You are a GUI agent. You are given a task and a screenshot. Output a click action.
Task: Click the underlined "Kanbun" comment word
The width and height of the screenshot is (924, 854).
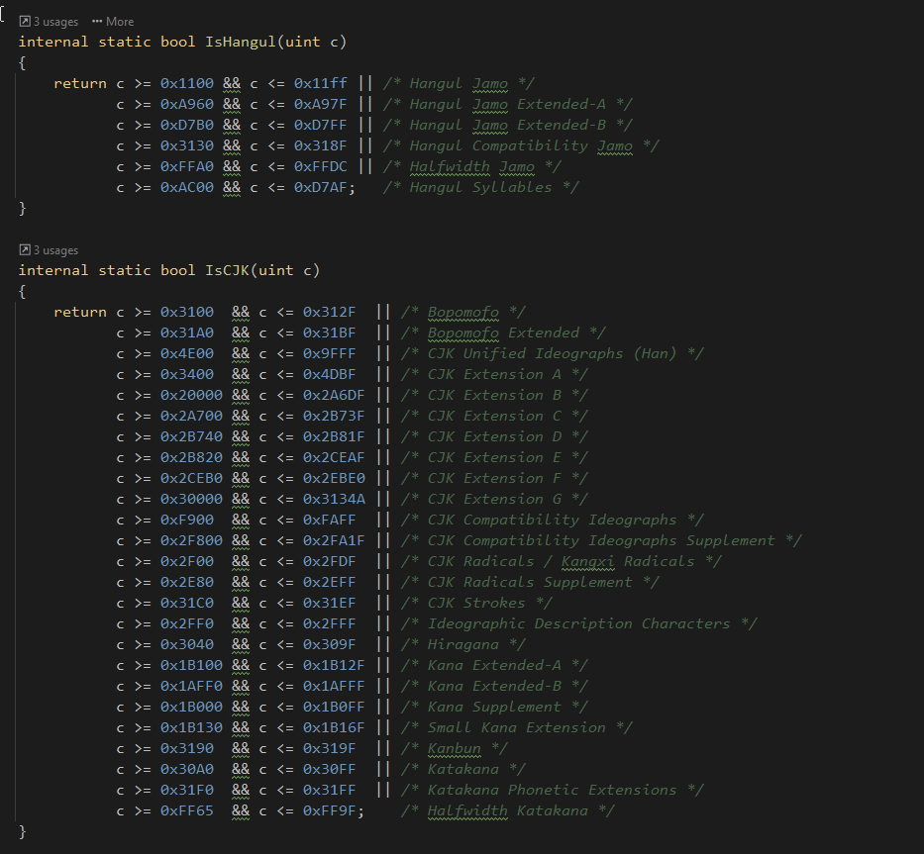pos(455,748)
